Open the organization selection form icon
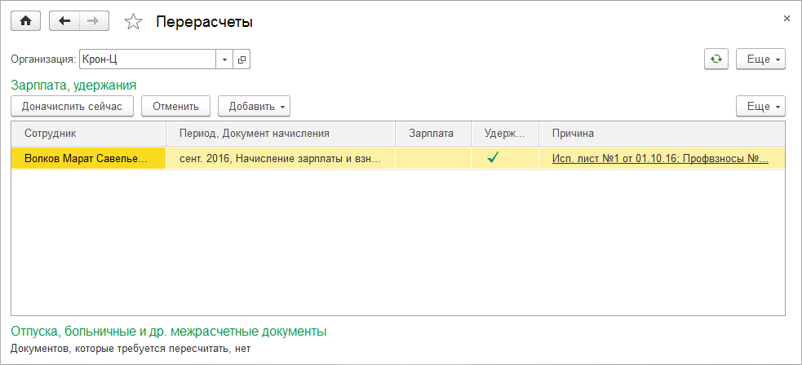802x365 pixels. (241, 59)
